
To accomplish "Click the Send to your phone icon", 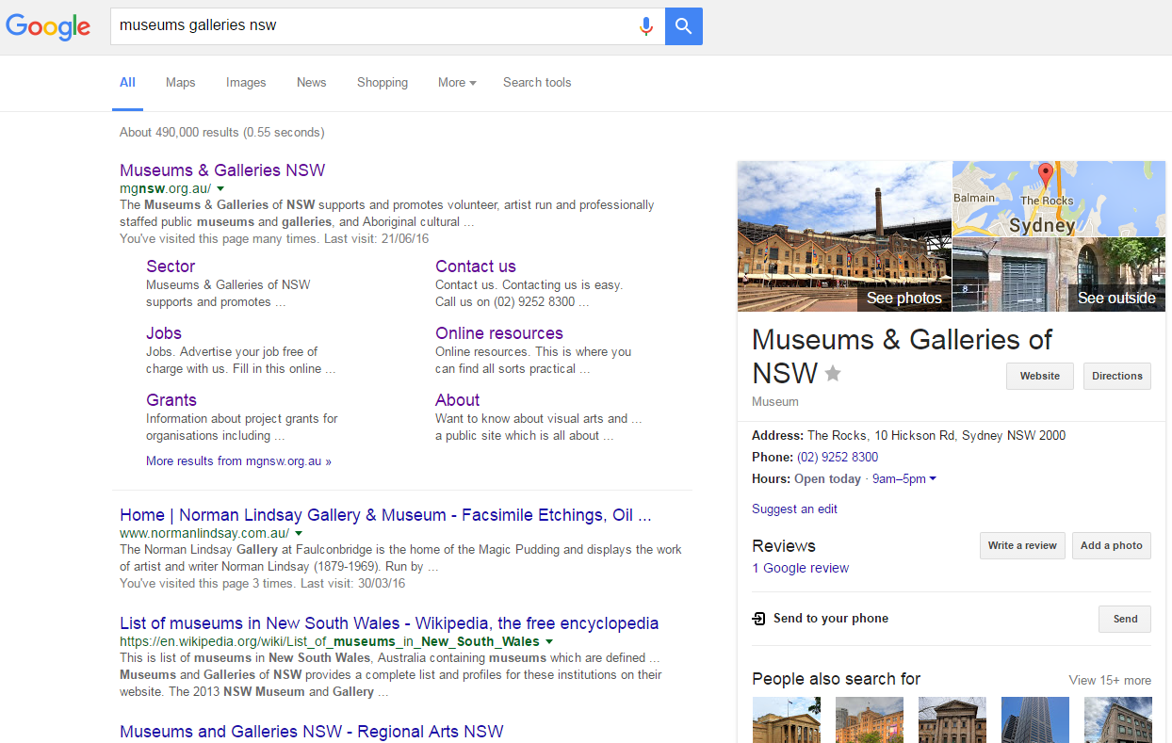I will (759, 619).
